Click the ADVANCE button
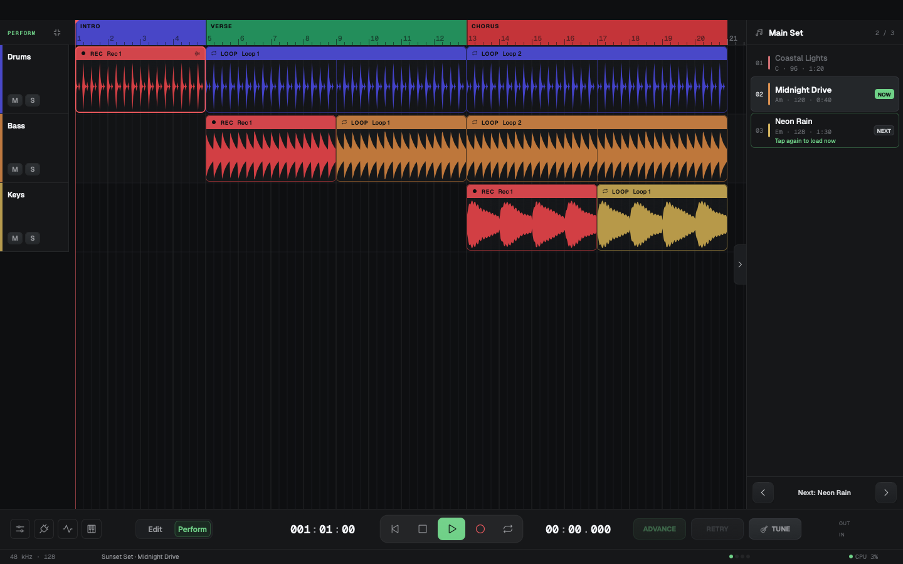The width and height of the screenshot is (903, 564). point(660,529)
